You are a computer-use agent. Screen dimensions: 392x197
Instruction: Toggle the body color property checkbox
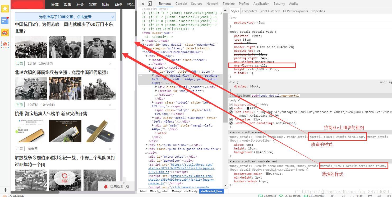click(231, 108)
